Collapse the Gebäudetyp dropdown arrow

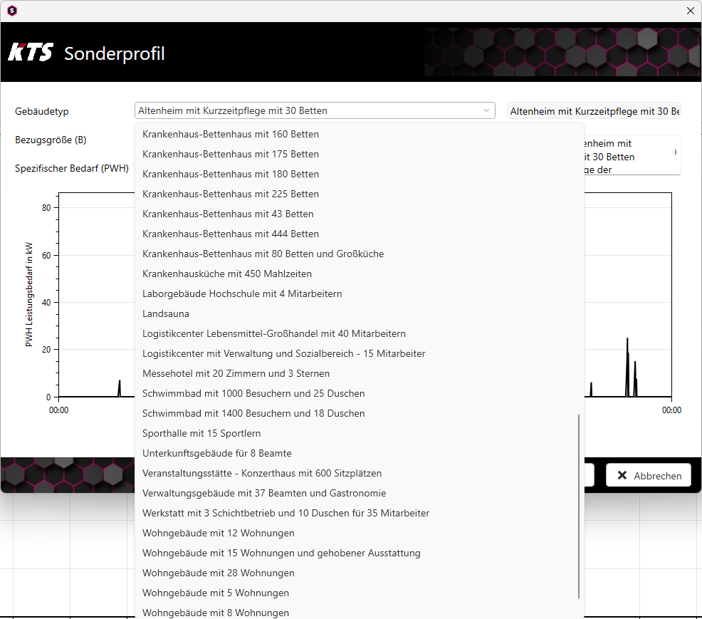pyautogui.click(x=486, y=110)
